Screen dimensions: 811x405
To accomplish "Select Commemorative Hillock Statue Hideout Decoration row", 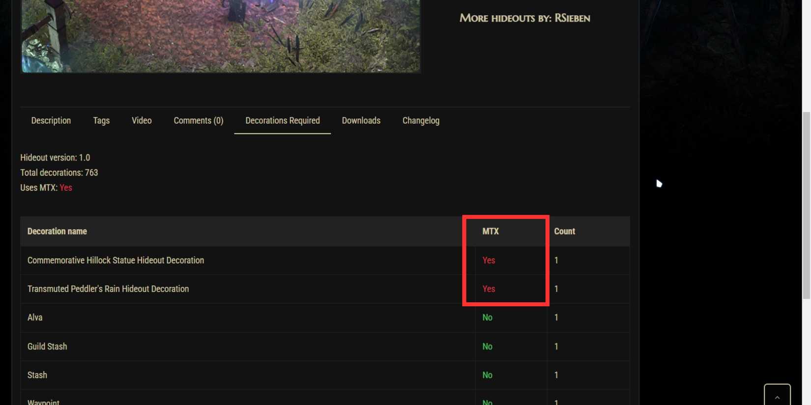I will 325,260.
